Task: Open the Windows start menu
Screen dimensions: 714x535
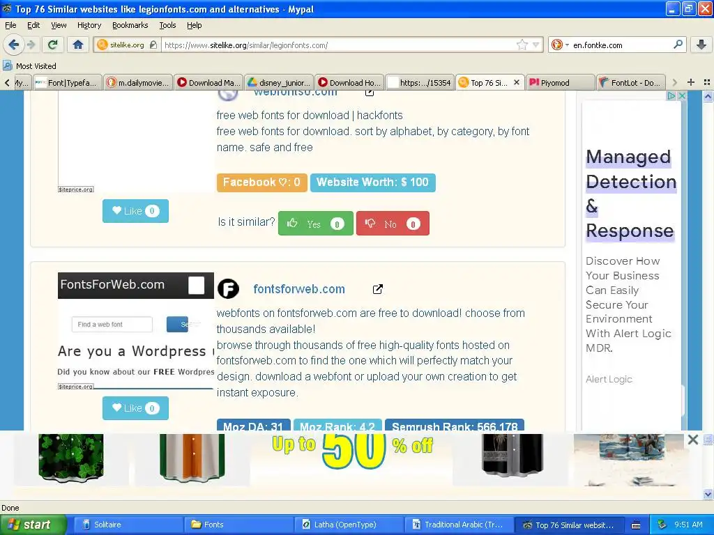Action: click(33, 525)
